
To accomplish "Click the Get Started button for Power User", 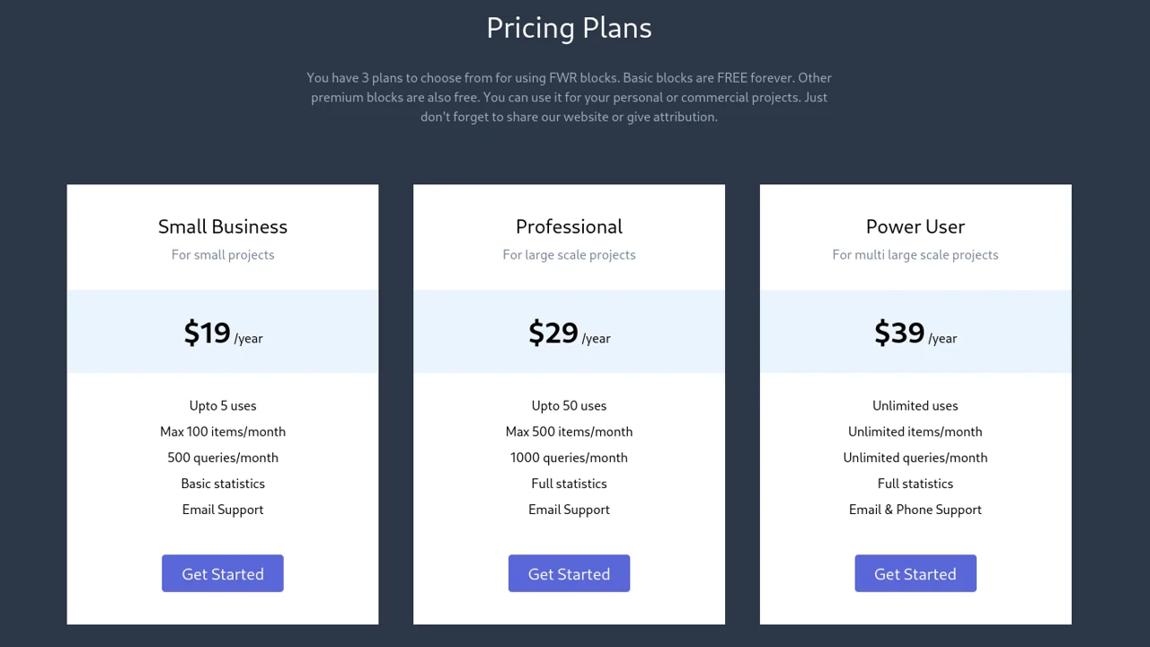I will (x=916, y=573).
